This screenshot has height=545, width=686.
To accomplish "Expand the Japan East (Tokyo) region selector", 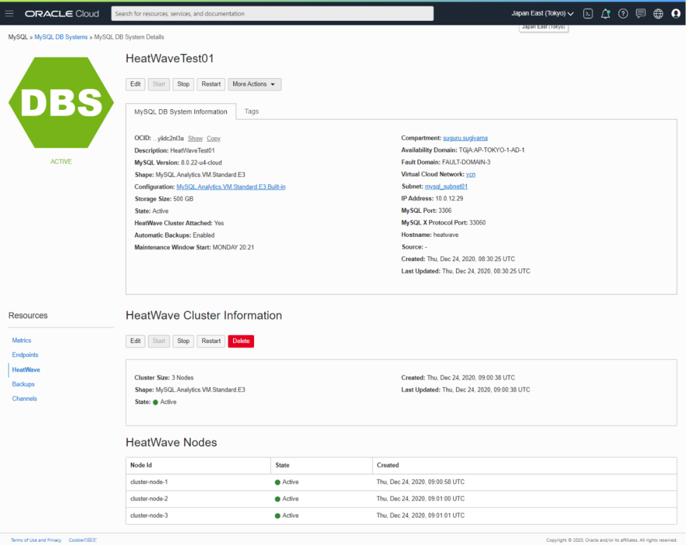I will 542,13.
